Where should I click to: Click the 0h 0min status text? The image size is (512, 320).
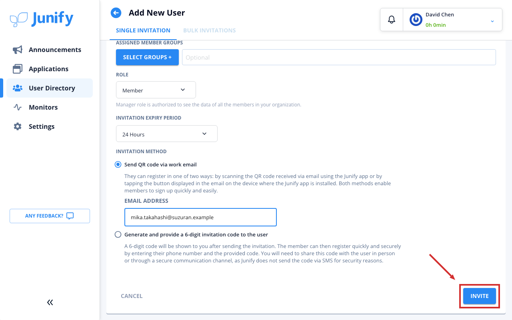[436, 25]
